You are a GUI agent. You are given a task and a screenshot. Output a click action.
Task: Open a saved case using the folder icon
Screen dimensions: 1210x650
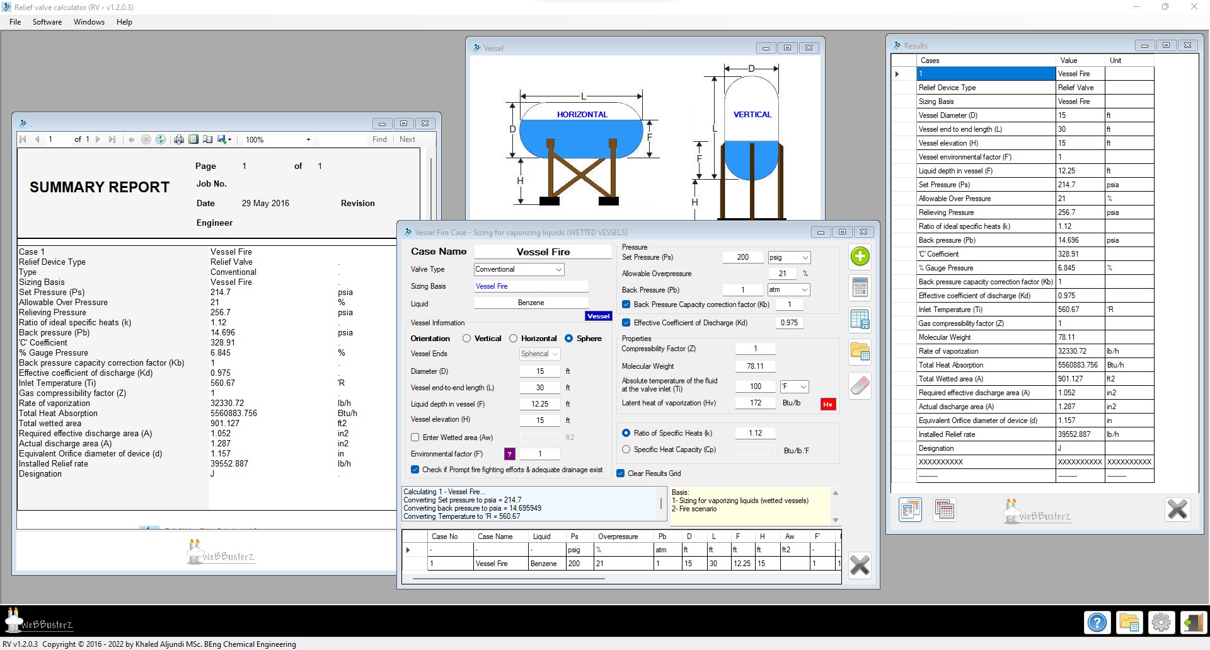(859, 352)
